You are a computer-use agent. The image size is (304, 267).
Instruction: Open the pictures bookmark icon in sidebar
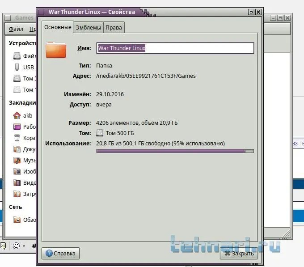pos(17,172)
